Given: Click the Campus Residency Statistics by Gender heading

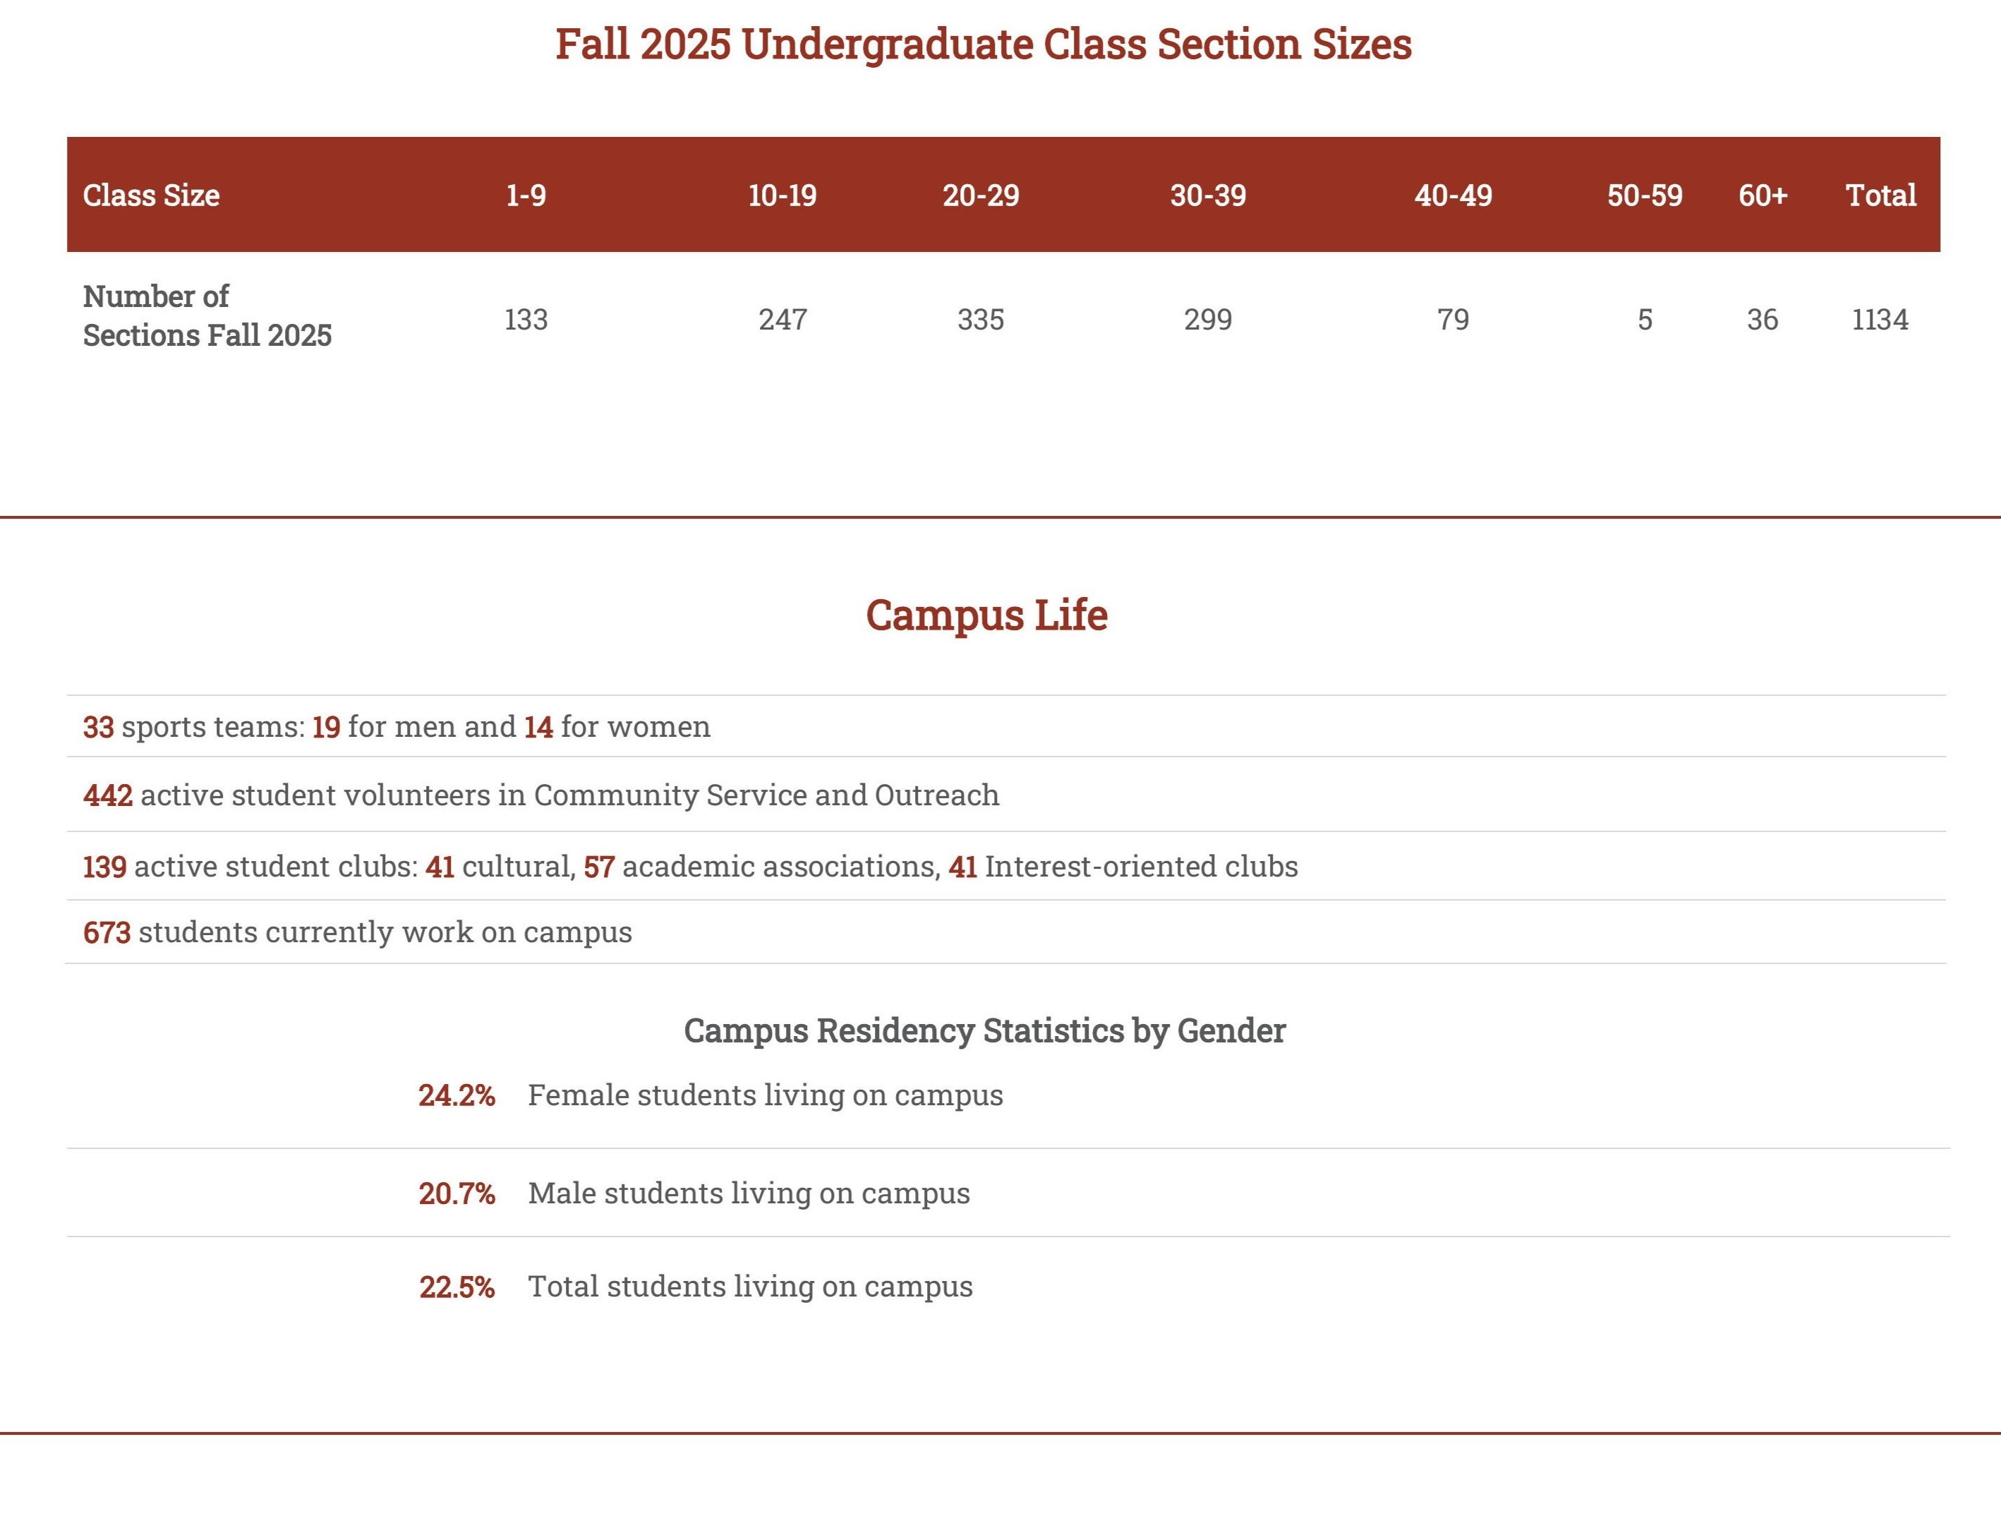Looking at the screenshot, I should point(984,1031).
